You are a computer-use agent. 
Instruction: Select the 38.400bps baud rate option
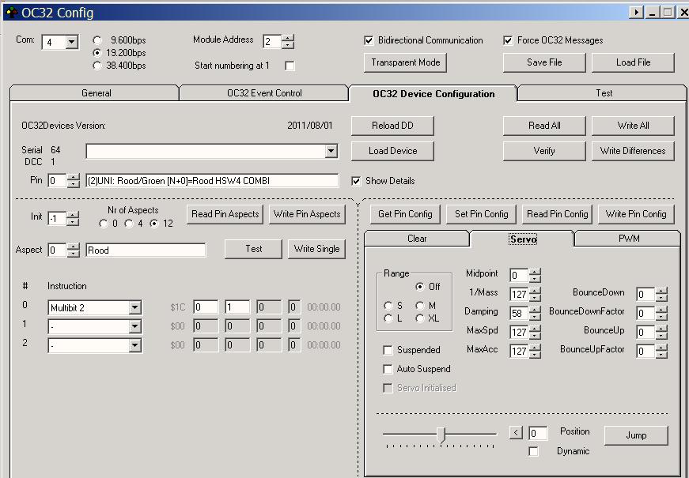click(x=97, y=66)
